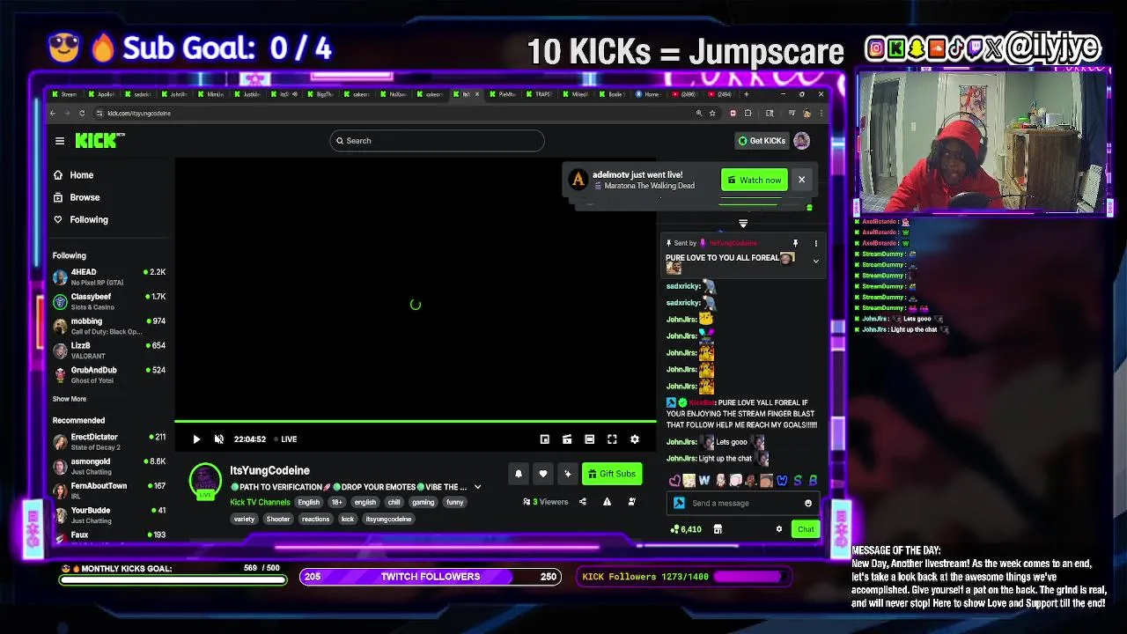1127x634 pixels.
Task: Enable picture-in-picture mini player
Action: (x=545, y=439)
